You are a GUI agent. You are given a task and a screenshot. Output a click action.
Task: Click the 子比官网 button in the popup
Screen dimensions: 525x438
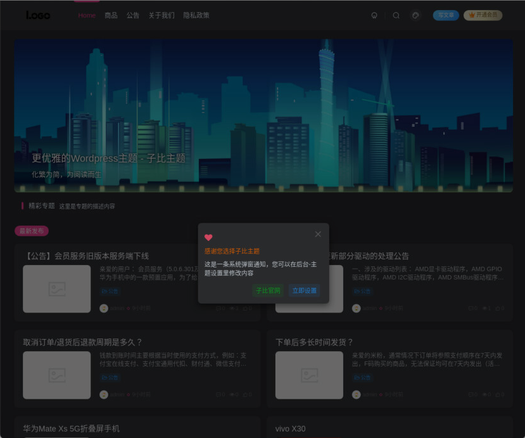pos(269,290)
